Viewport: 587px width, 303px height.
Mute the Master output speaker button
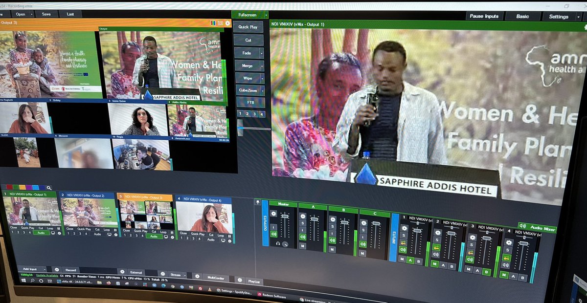pos(273,234)
